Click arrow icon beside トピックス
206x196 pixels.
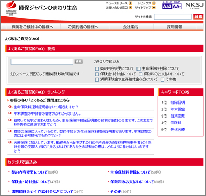pyautogui.click(x=154, y=3)
